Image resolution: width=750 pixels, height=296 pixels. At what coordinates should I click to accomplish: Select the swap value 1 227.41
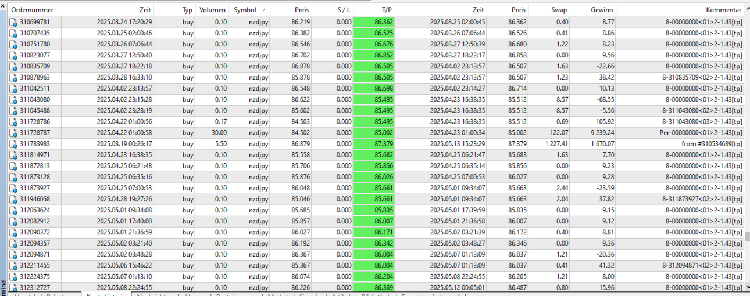click(554, 143)
